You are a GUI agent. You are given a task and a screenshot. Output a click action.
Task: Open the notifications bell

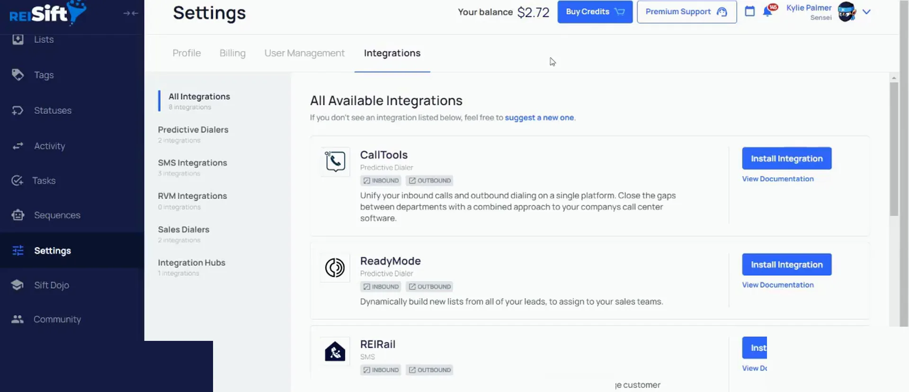[x=768, y=11]
